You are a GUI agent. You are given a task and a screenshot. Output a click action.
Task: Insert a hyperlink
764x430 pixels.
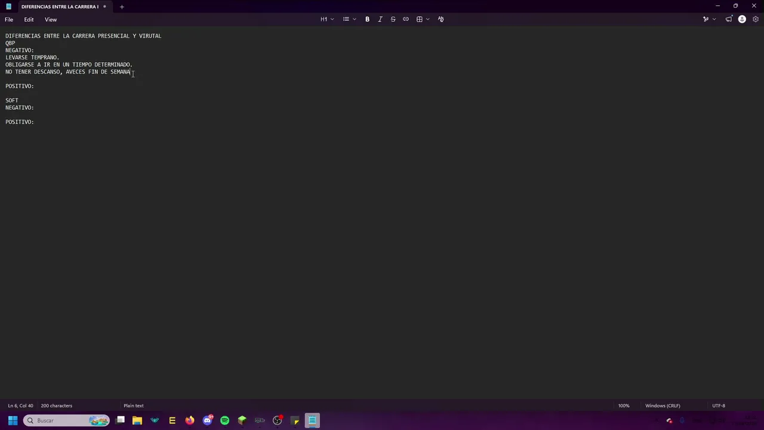pyautogui.click(x=406, y=19)
